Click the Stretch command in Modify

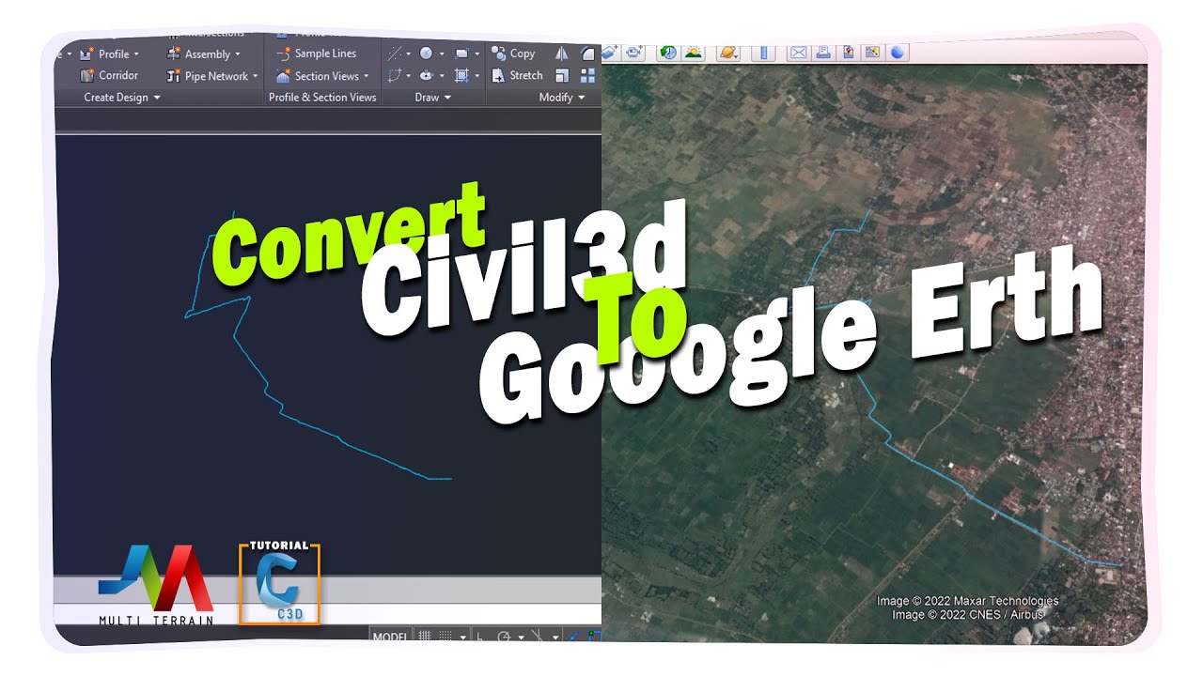[517, 75]
